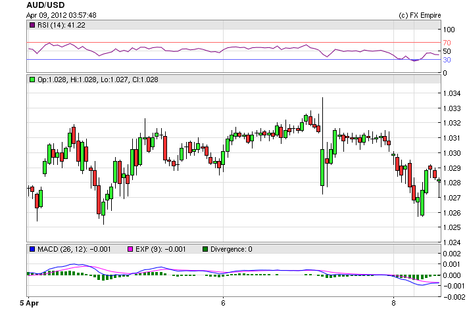Select the RSI (14): 41.22 label
The width and height of the screenshot is (467, 320).
click(x=61, y=25)
